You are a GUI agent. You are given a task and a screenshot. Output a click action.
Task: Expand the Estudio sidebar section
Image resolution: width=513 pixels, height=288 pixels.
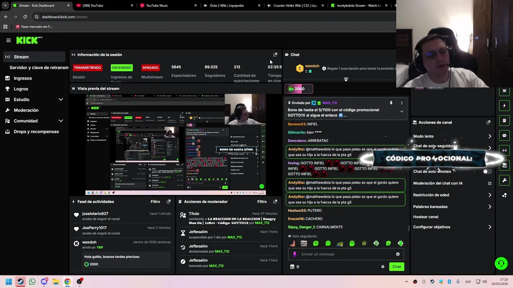(61, 99)
